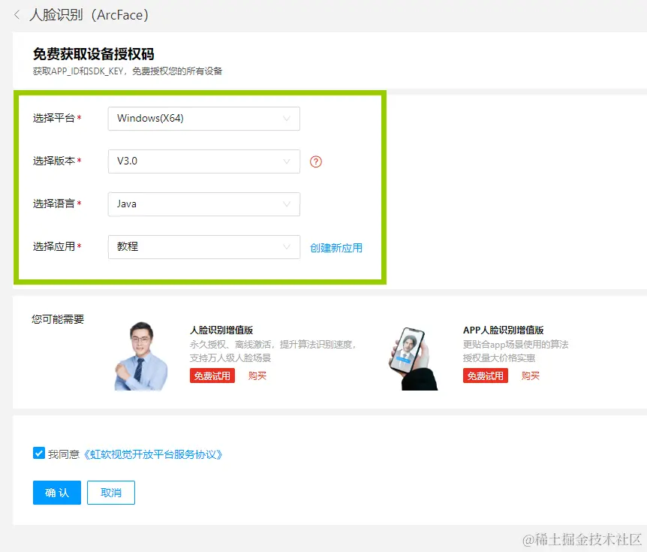
Task: Open the help icon next to V3.0
Action: pyautogui.click(x=316, y=161)
